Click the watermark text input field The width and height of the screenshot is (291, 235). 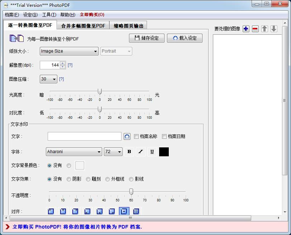pos(85,137)
